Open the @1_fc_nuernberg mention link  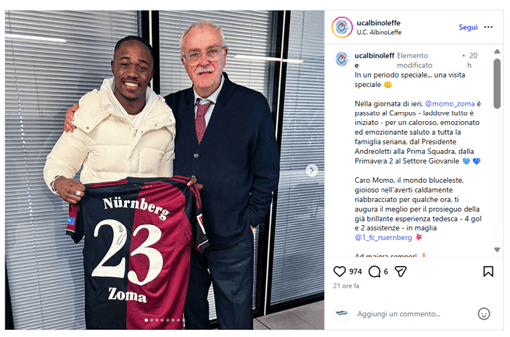point(383,238)
